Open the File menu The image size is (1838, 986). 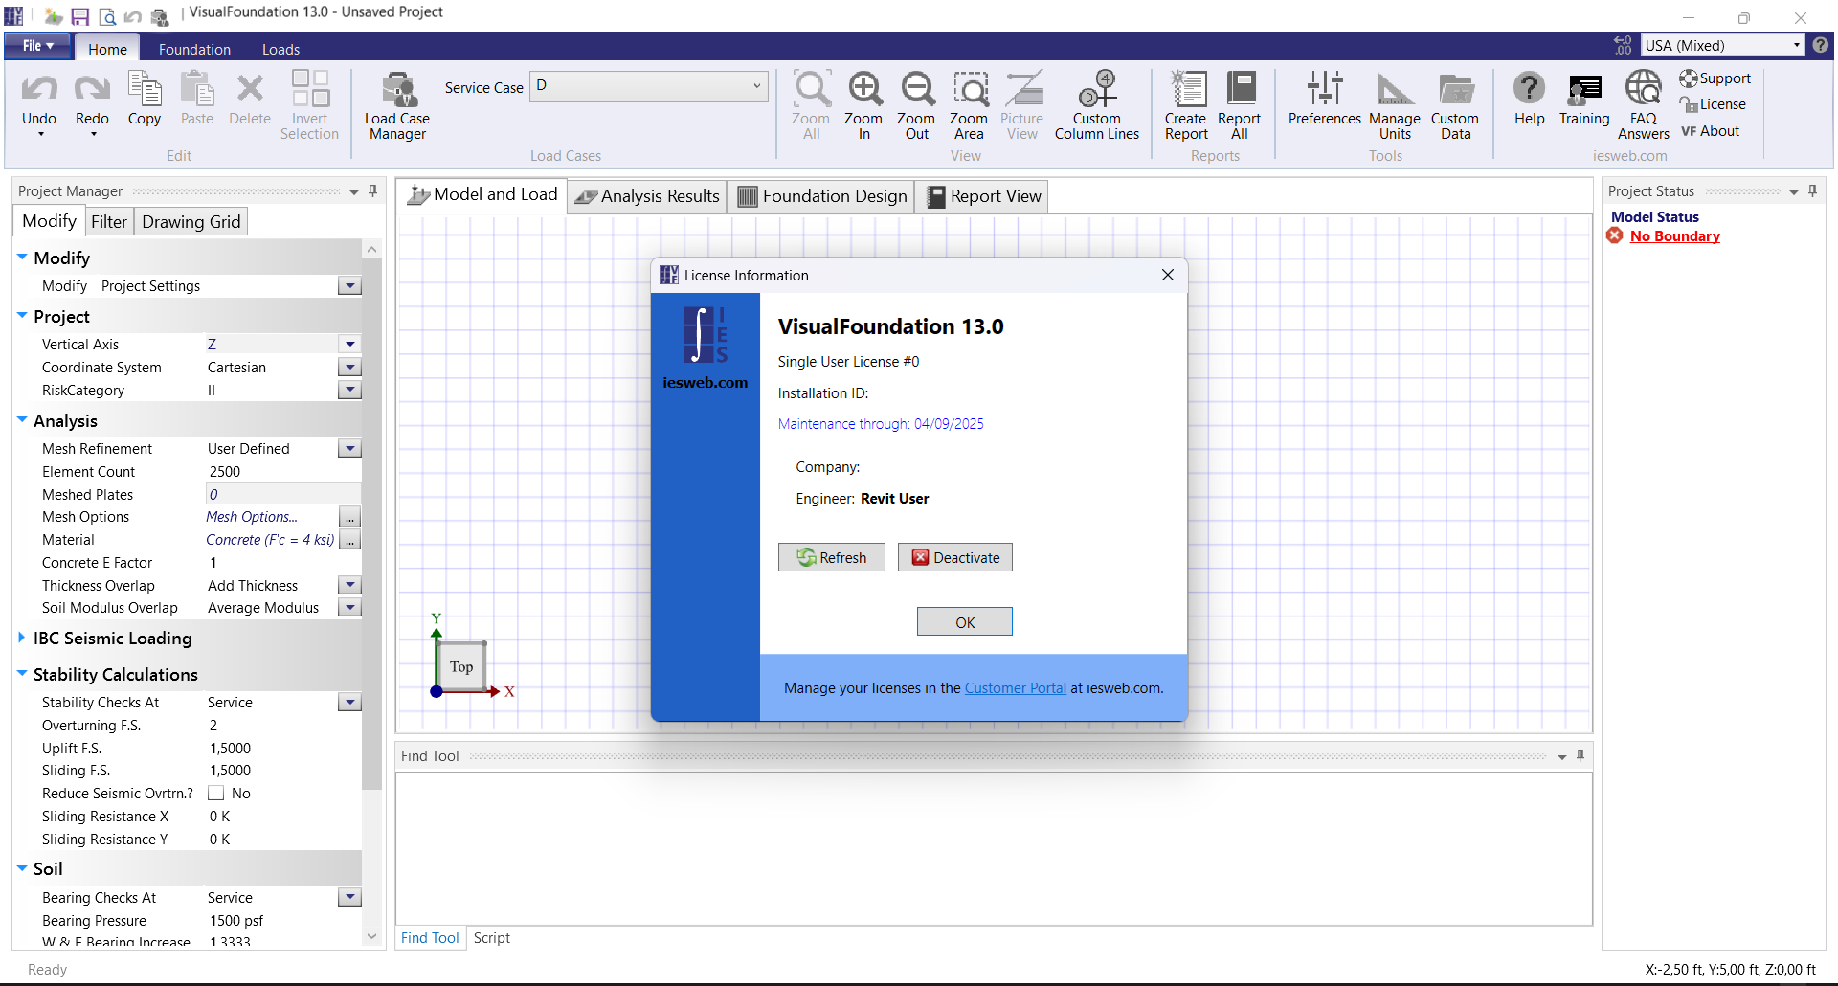pyautogui.click(x=37, y=46)
